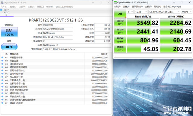Open 主题(T) menu in CrystalDiskInfo
Viewport: 193px width, 116px height.
31,7
